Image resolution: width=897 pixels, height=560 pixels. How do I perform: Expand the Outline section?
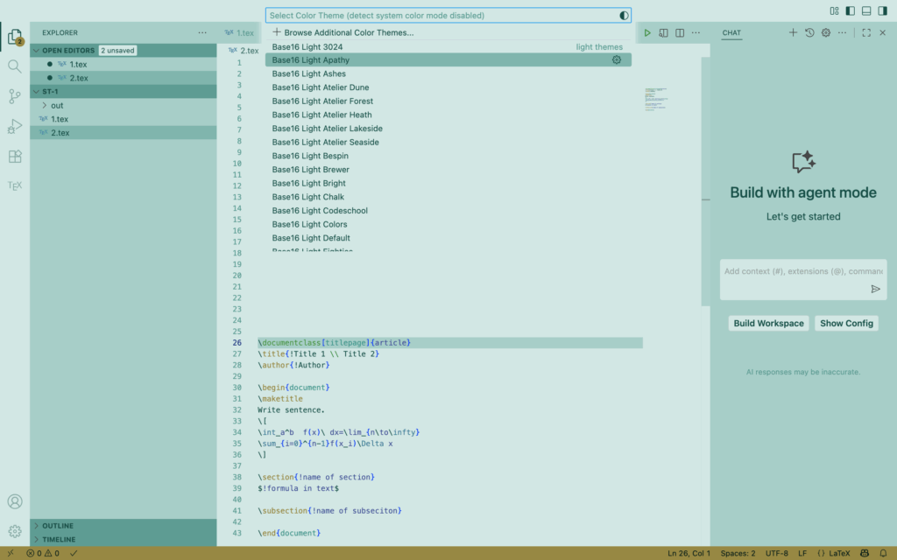click(37, 526)
